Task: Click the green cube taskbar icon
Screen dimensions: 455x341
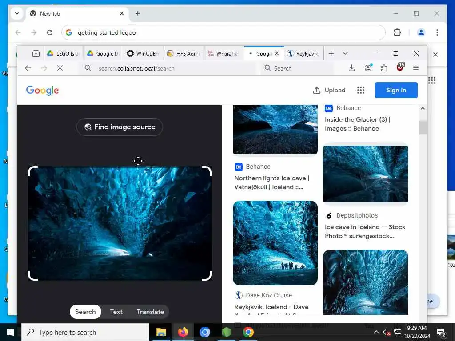Action: [226, 332]
